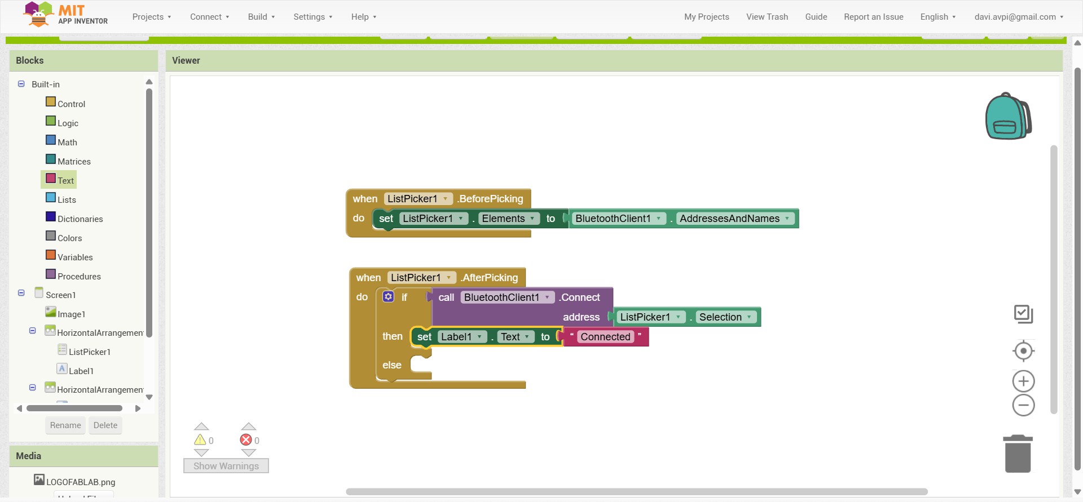Open the ListPicker1 dropdown in the BeforePicking event
The image size is (1083, 502).
(x=418, y=199)
